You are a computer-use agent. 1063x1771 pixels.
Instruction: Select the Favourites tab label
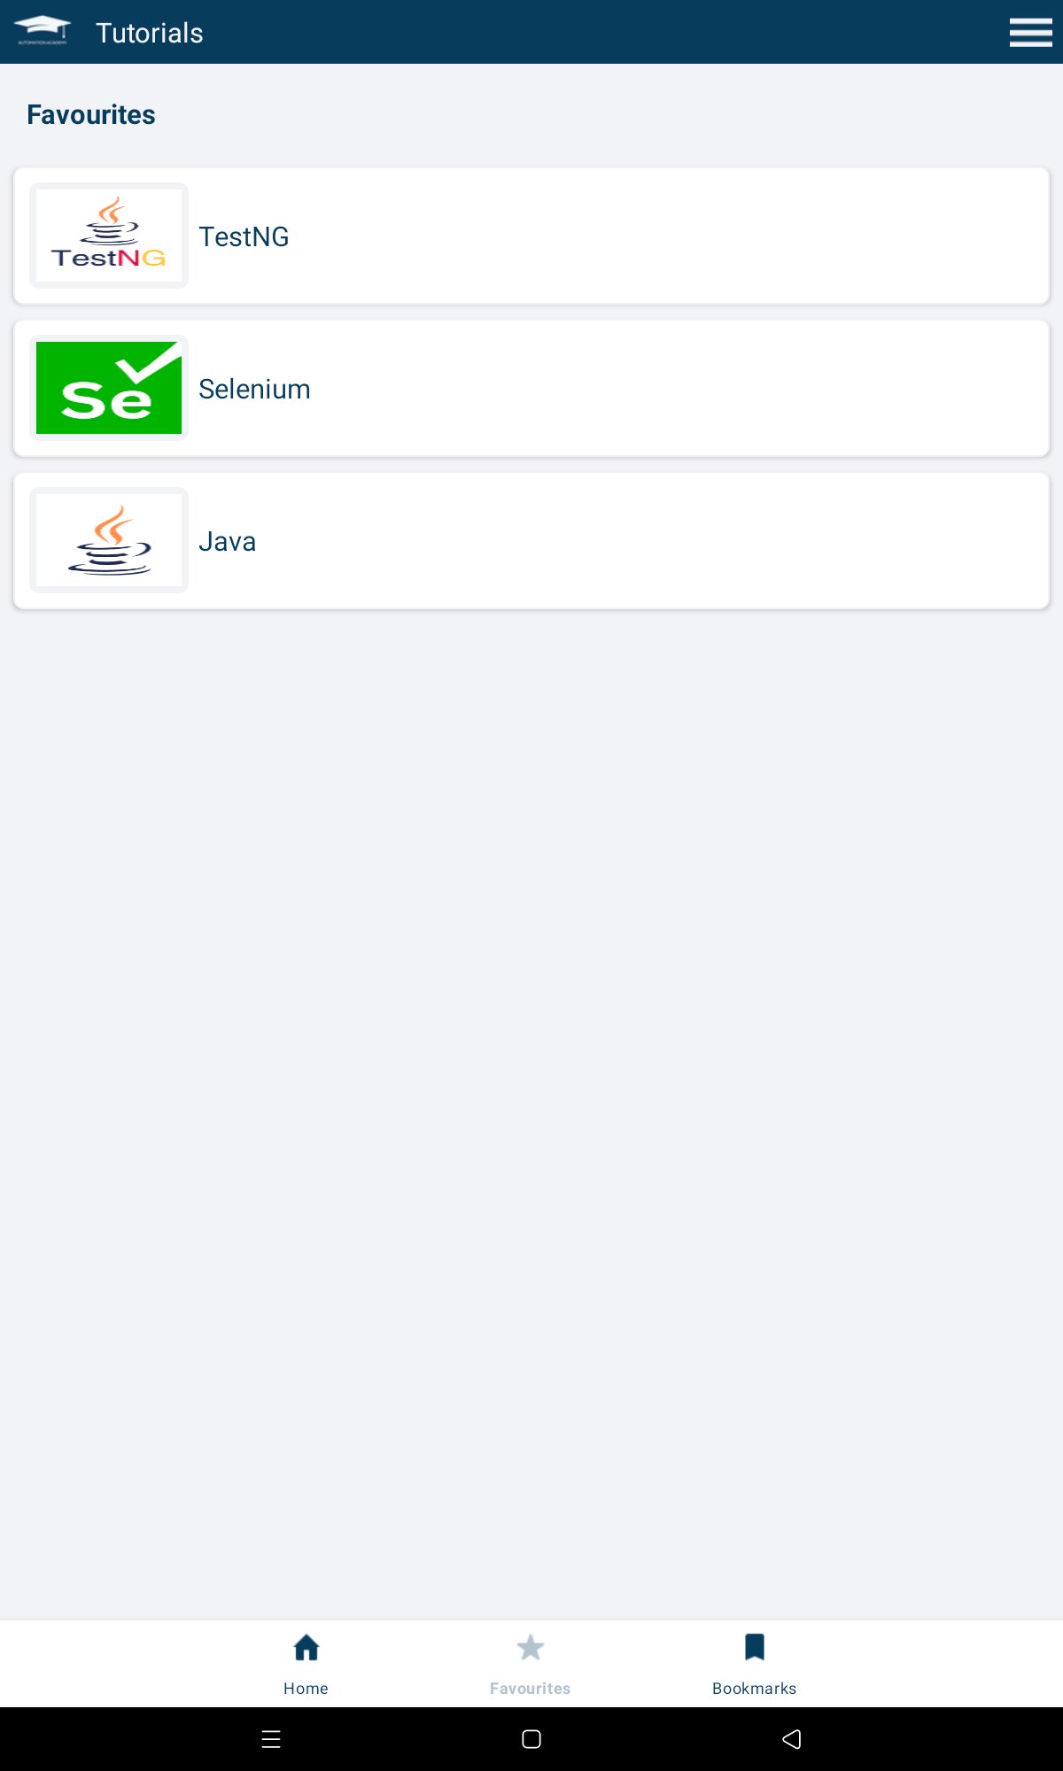(x=530, y=1689)
